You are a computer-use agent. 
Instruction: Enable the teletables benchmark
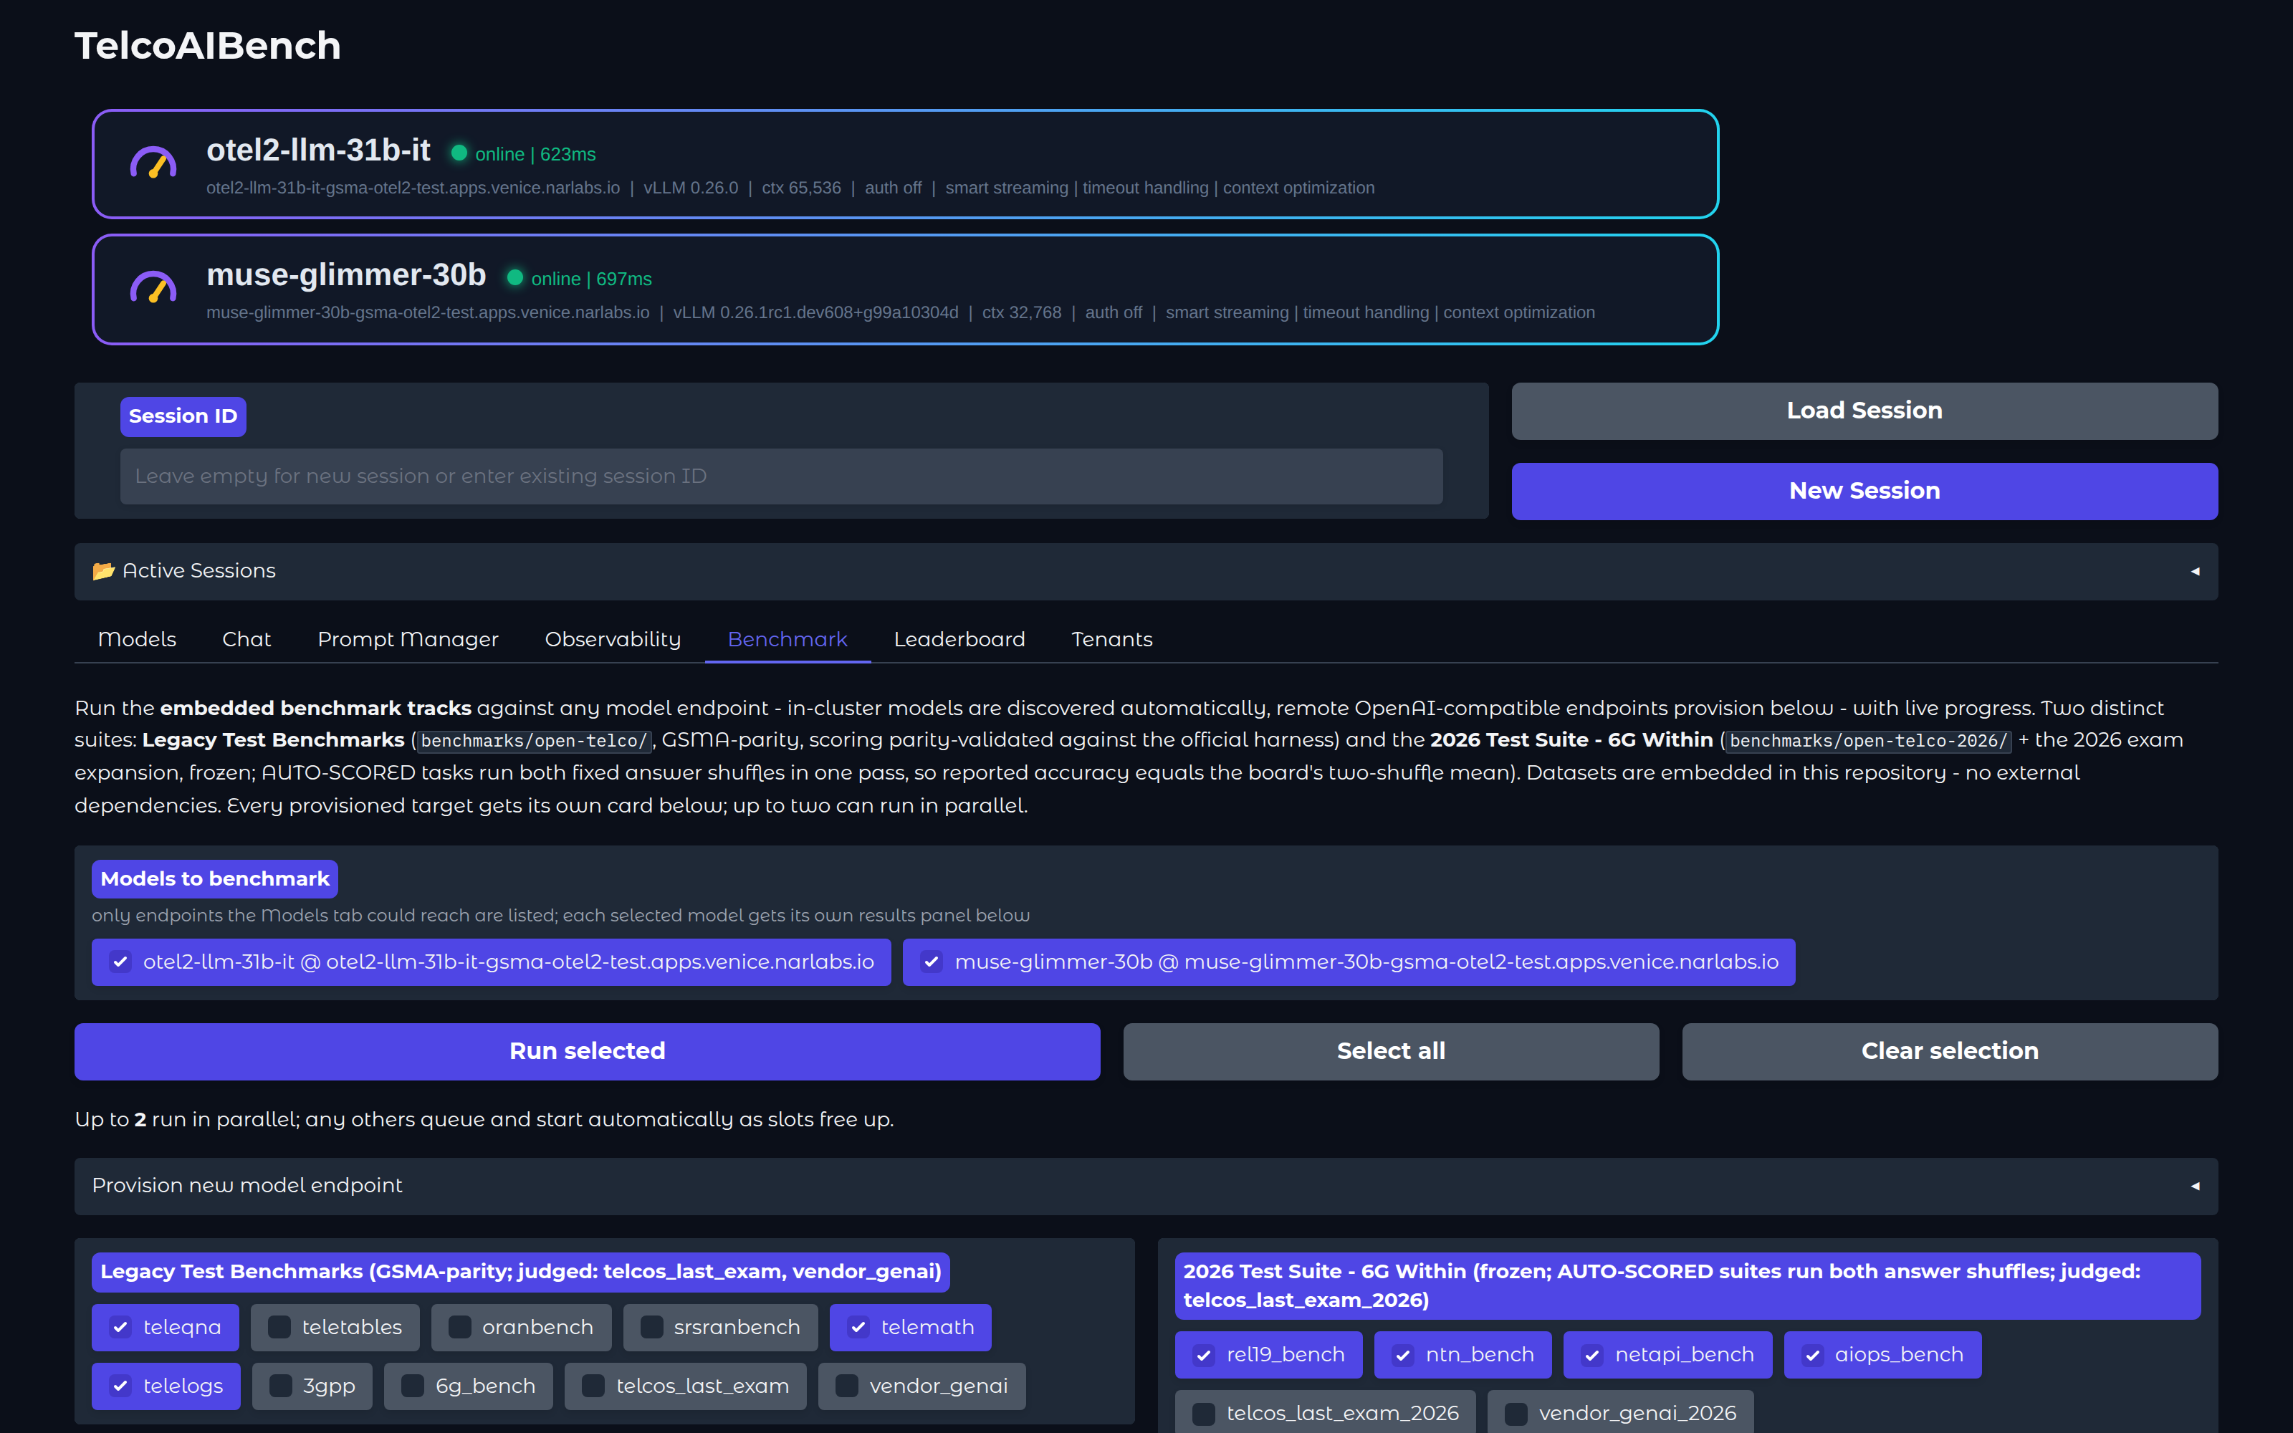click(x=279, y=1327)
